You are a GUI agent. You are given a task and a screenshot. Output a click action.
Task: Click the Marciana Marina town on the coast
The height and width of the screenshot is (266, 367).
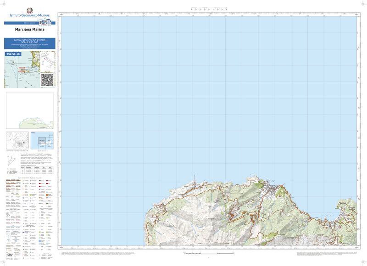tap(275, 188)
